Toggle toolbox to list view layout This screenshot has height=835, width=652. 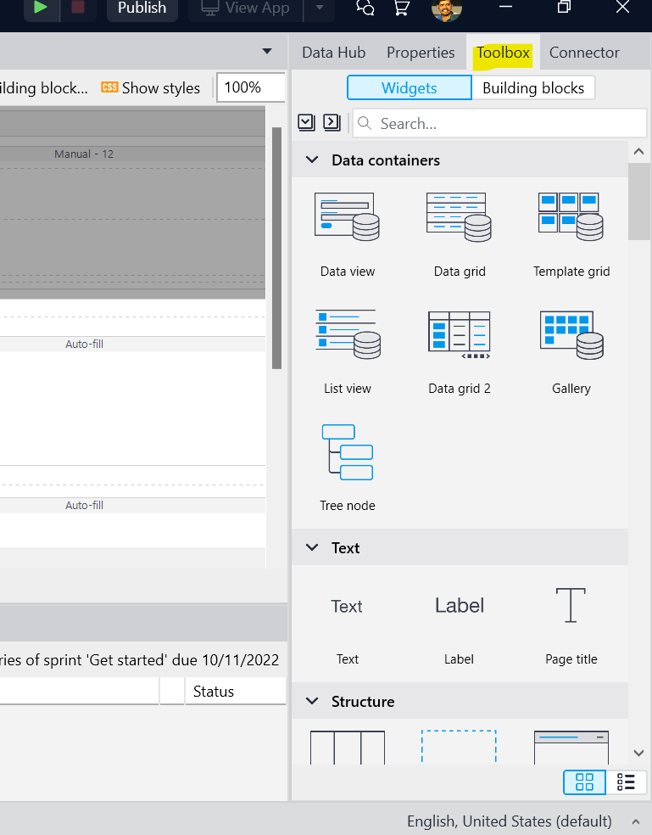tap(627, 782)
